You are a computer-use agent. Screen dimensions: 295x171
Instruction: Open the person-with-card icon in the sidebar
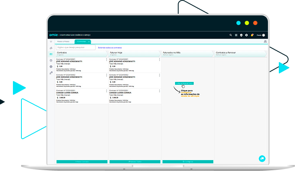pyautogui.click(x=51, y=73)
